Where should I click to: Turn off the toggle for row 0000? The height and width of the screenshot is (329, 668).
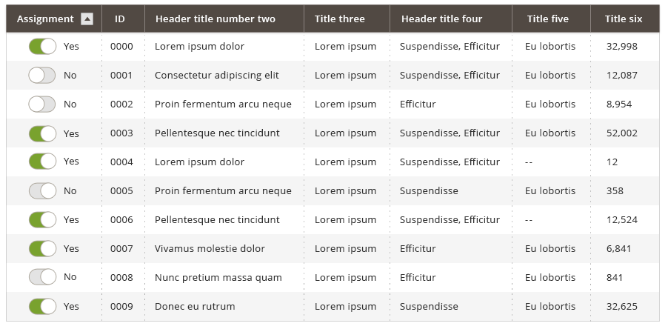(42, 47)
